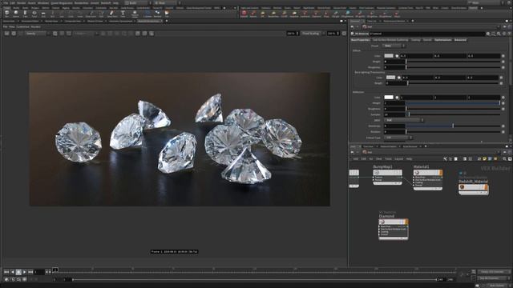Switch to the Coating parameter tab

[x=416, y=40]
